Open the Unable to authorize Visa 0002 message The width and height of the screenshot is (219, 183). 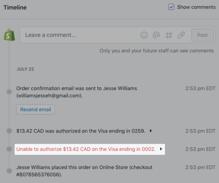(86, 149)
